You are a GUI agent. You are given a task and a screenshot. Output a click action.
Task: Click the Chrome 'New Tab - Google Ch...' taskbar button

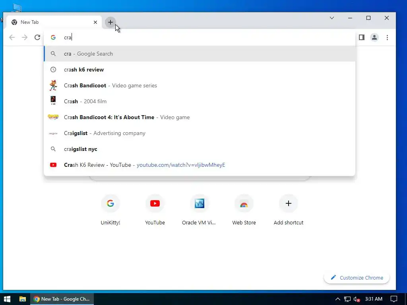[x=62, y=299]
